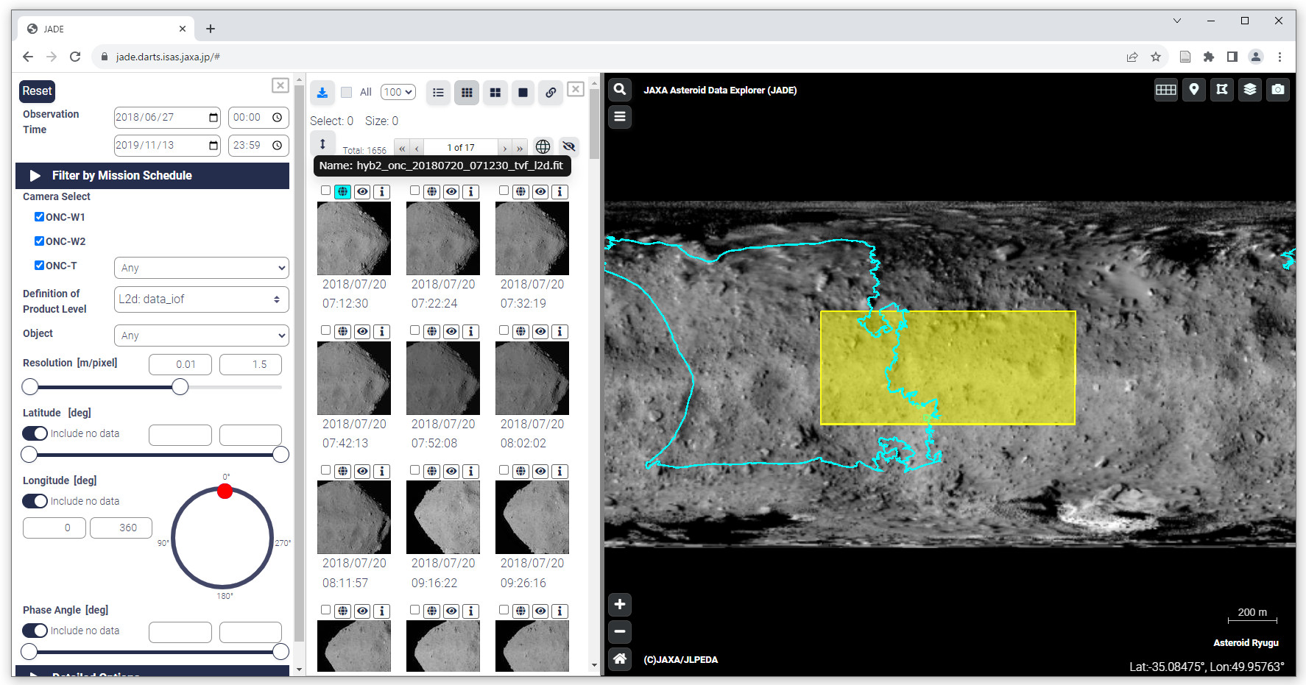The image size is (1306, 685).
Task: Take a map snapshot with the camera icon
Action: pyautogui.click(x=1278, y=90)
